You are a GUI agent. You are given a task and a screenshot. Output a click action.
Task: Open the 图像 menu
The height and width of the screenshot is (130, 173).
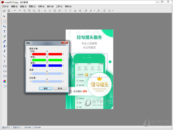32,7
